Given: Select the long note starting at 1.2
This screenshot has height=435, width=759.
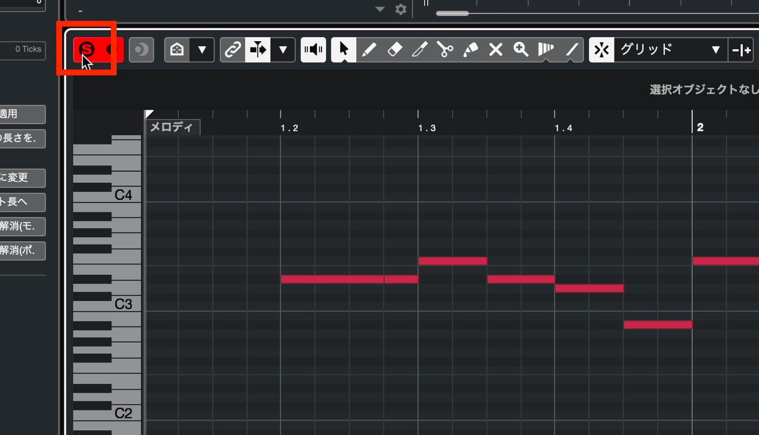Looking at the screenshot, I should point(332,279).
